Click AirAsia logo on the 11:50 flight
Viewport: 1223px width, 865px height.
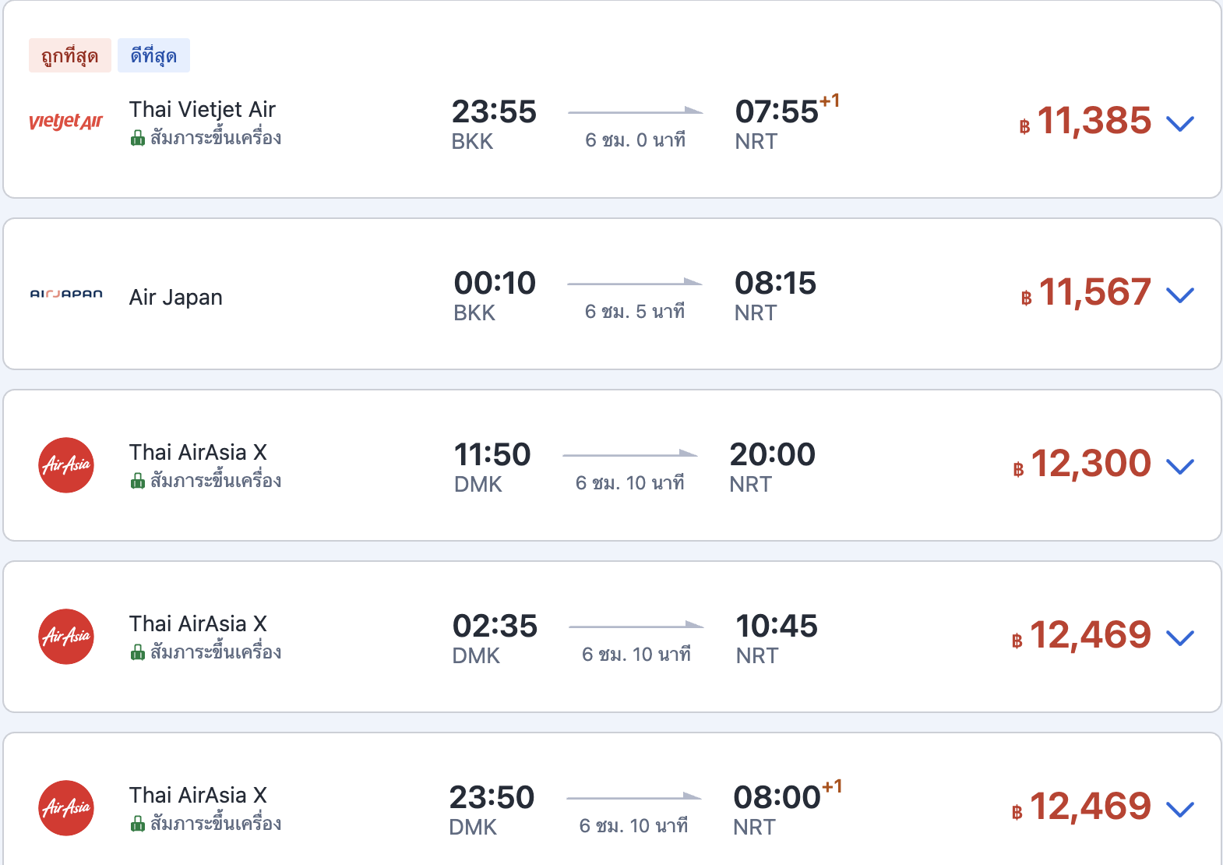click(66, 465)
